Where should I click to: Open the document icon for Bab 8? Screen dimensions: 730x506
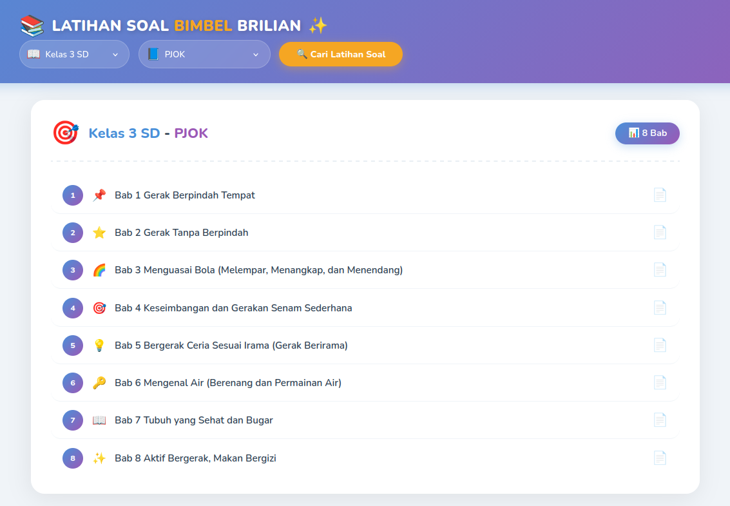[x=660, y=458]
